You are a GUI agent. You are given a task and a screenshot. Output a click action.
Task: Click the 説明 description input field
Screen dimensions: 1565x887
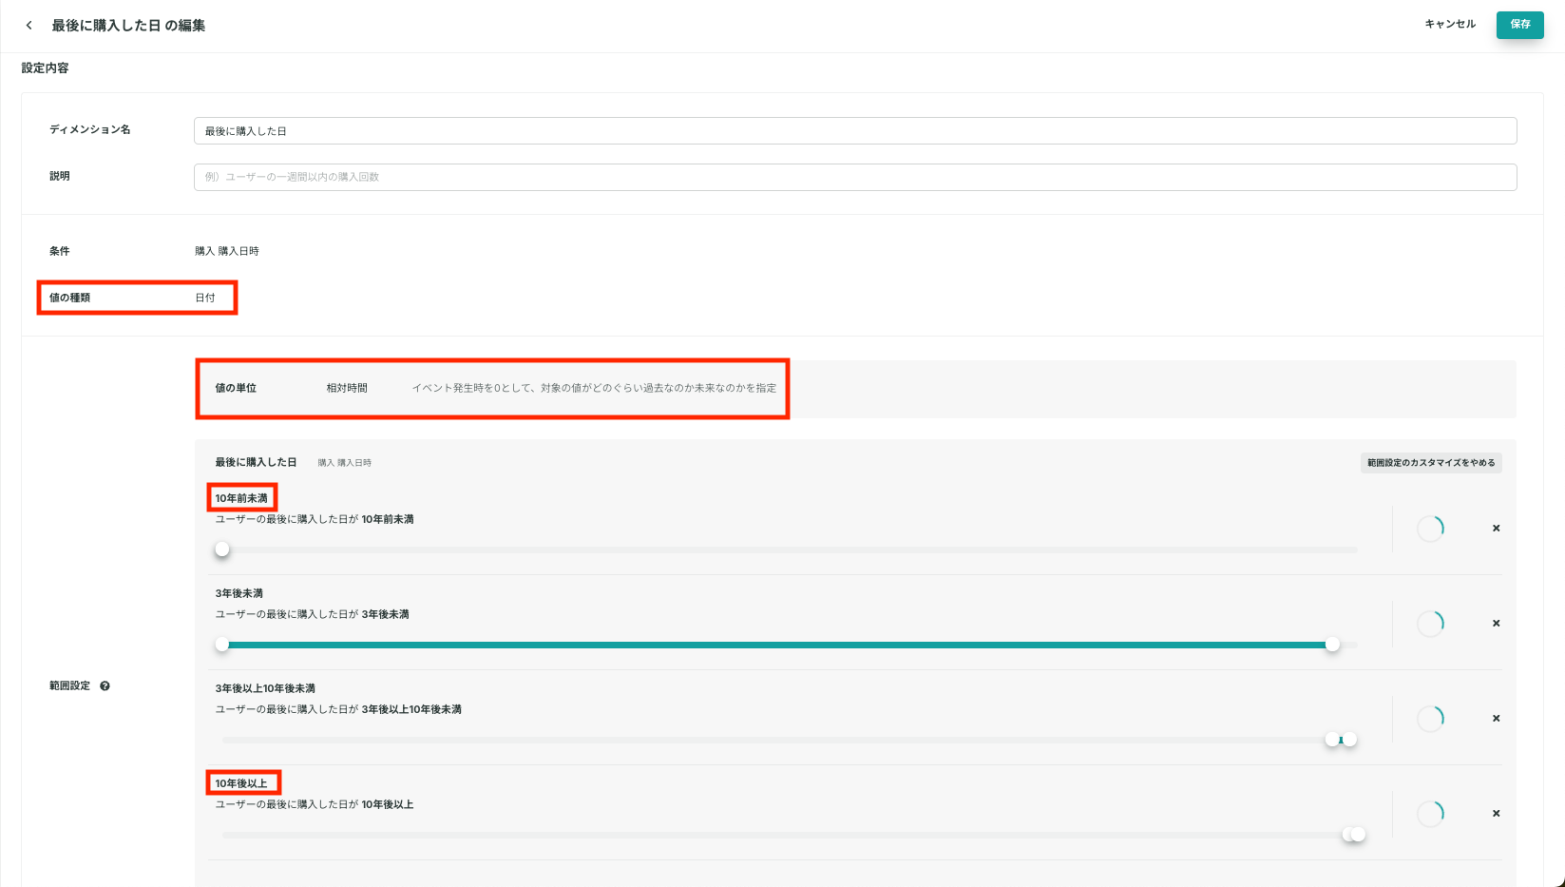pyautogui.click(x=855, y=177)
